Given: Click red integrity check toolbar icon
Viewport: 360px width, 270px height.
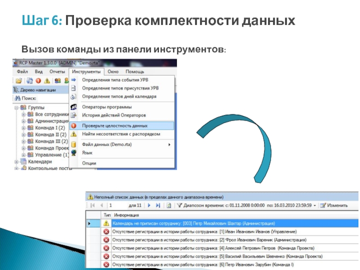Looking at the screenshot, I should tap(38, 81).
